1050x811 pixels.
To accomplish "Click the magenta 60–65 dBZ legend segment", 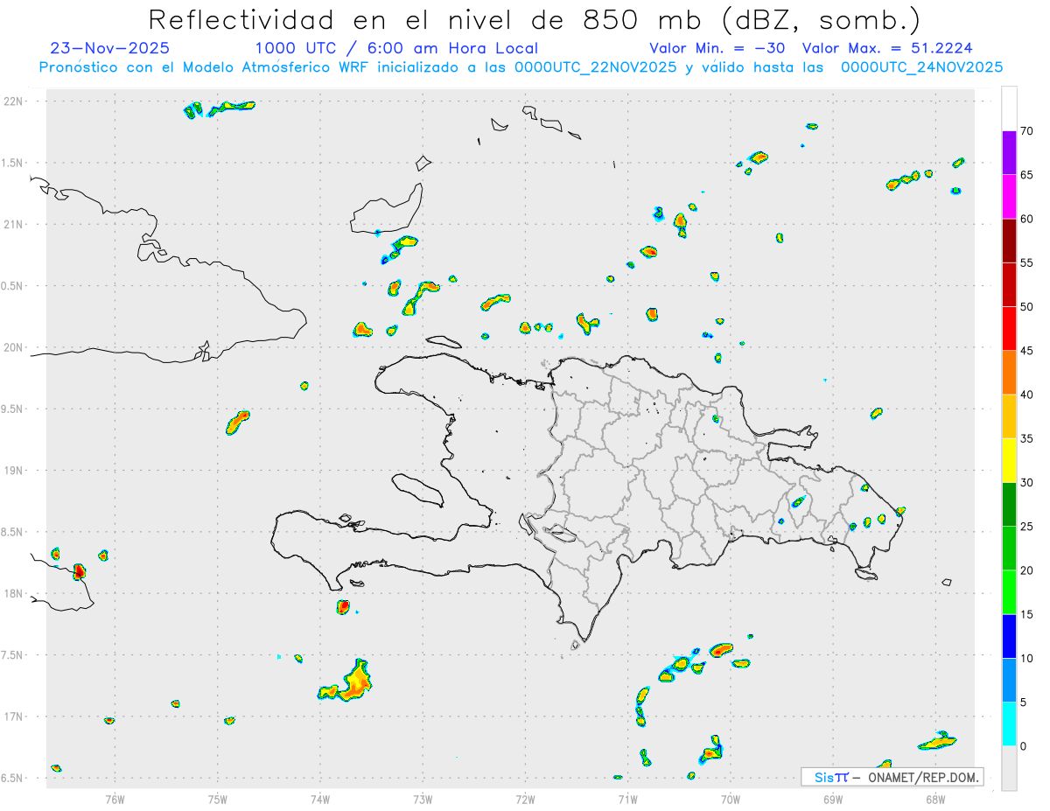I will point(1009,197).
